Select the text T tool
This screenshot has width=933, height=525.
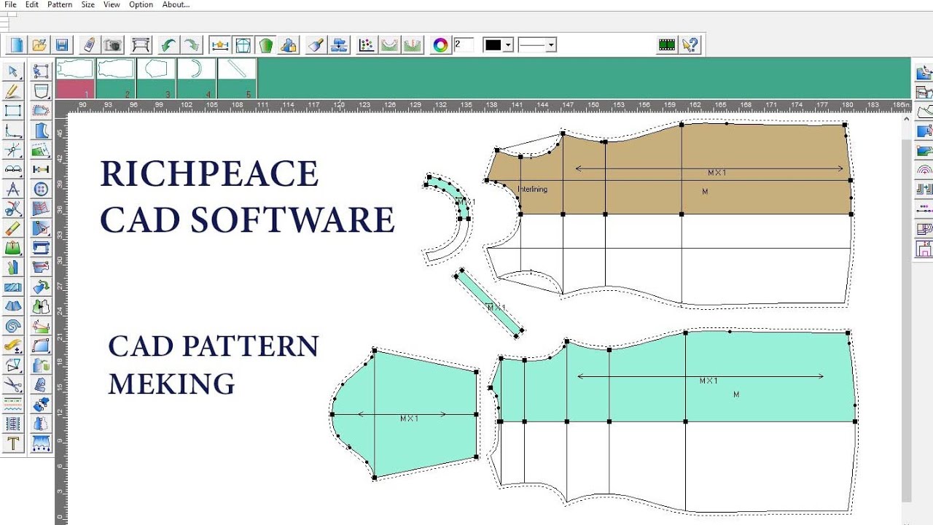click(13, 443)
